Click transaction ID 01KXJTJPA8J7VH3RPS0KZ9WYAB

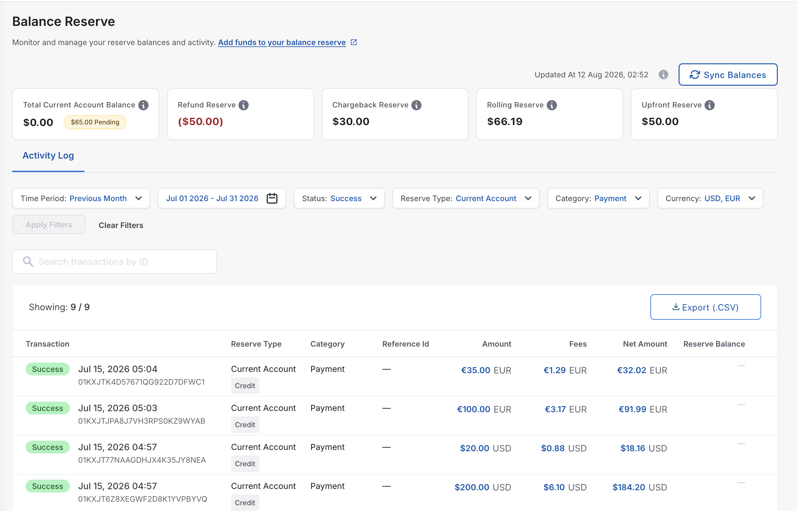coord(142,421)
